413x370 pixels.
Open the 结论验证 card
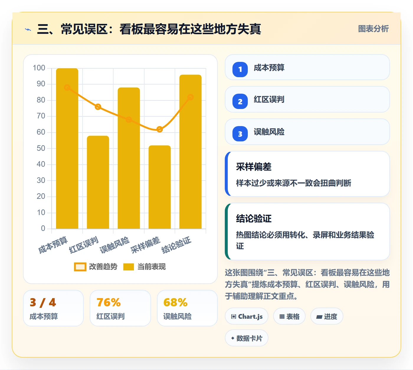pos(307,232)
